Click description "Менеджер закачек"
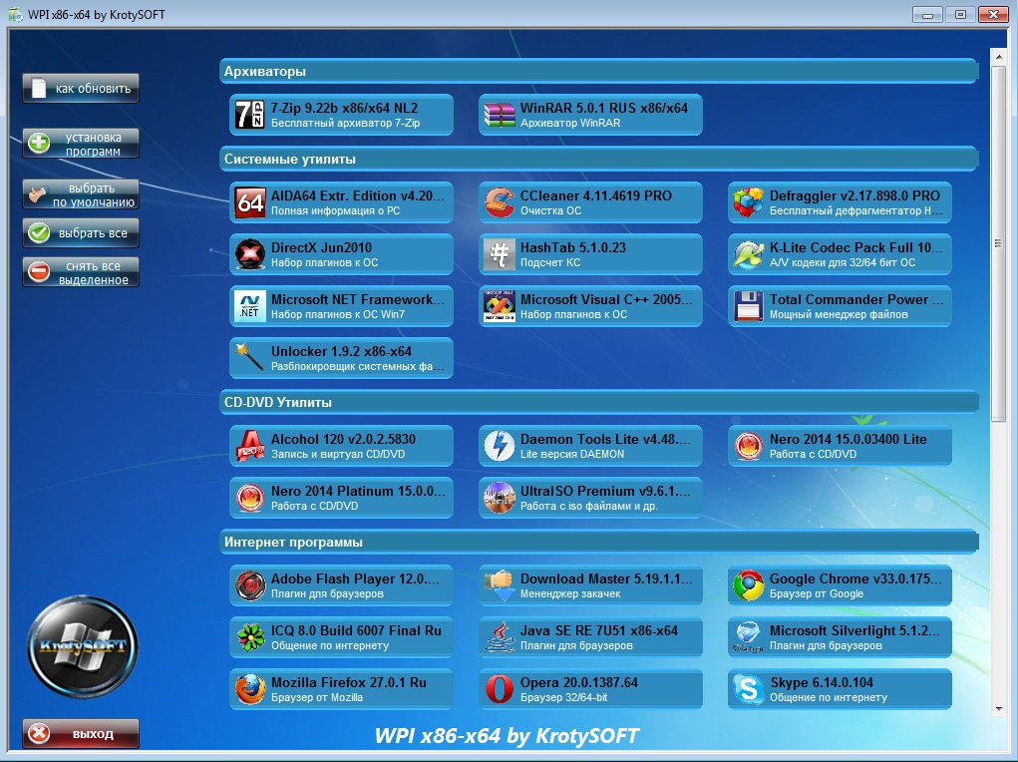The image size is (1018, 762). pos(570,593)
